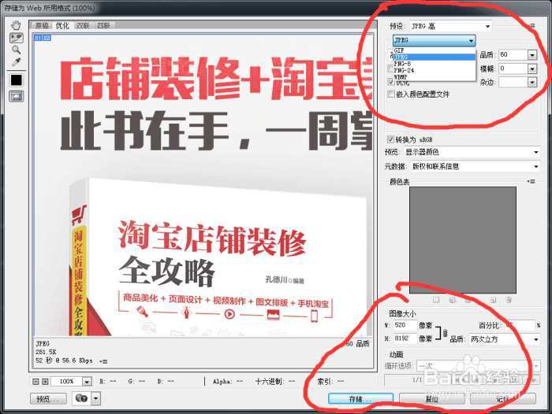Click the quality value field 60
The height and width of the screenshot is (414, 552).
[513, 55]
